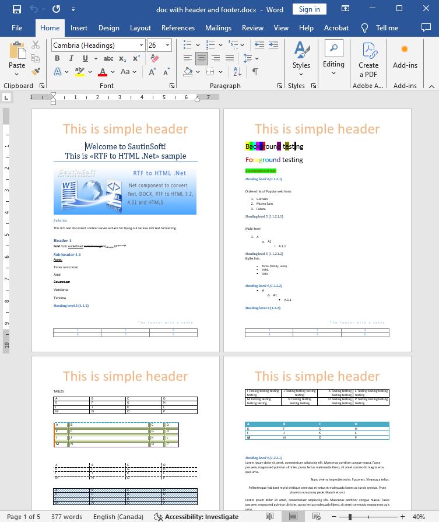Click the Copy icon
This screenshot has width=439, height=522.
[36, 58]
